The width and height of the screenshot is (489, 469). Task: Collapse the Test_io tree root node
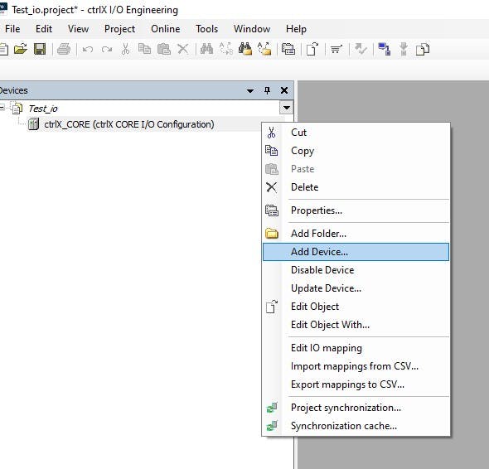2,109
